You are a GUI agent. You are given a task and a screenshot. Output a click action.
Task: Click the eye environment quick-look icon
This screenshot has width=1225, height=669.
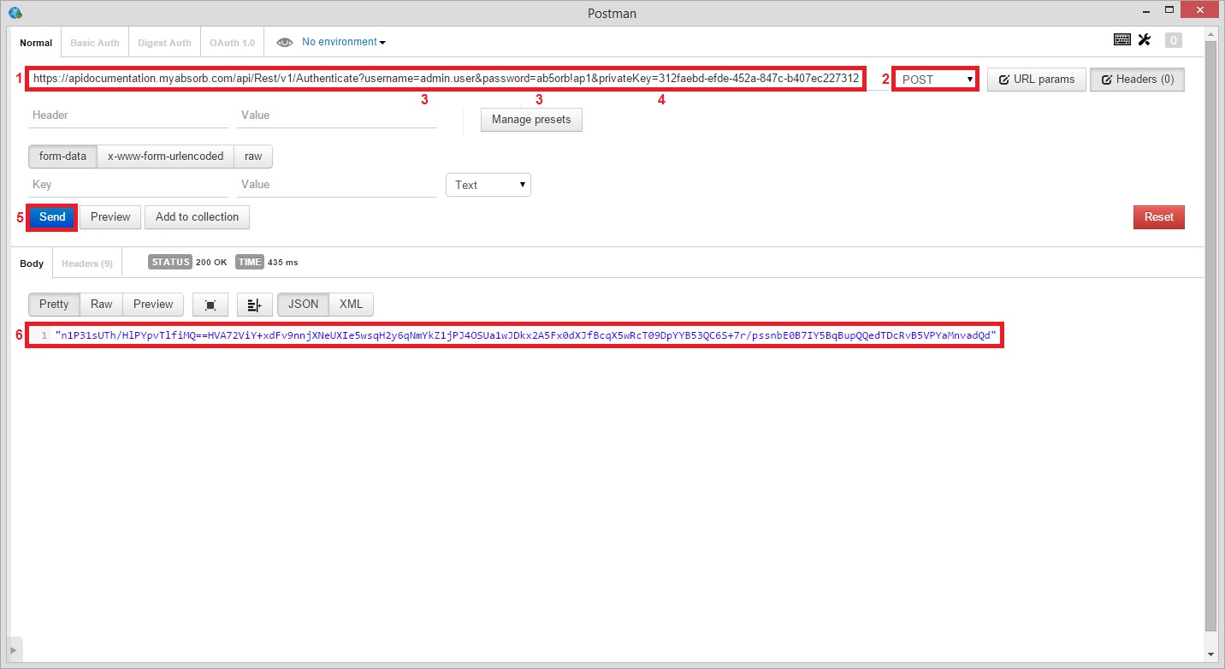[x=285, y=42]
